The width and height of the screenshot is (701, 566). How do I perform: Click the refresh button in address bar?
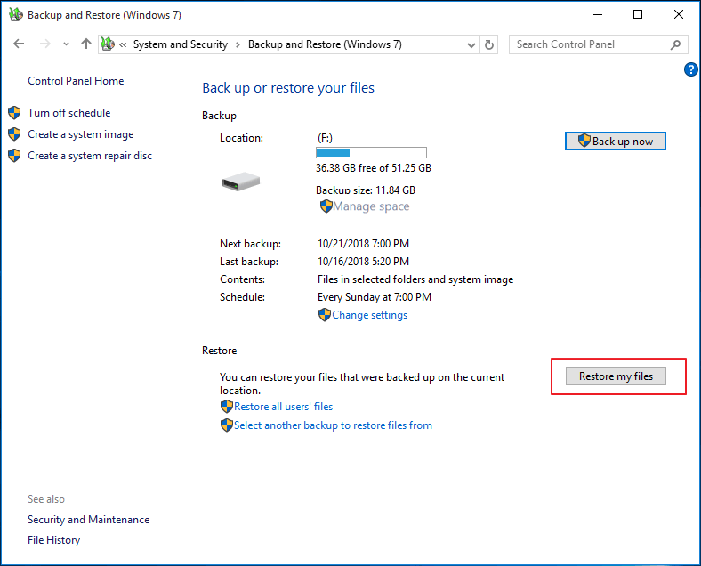click(x=489, y=44)
